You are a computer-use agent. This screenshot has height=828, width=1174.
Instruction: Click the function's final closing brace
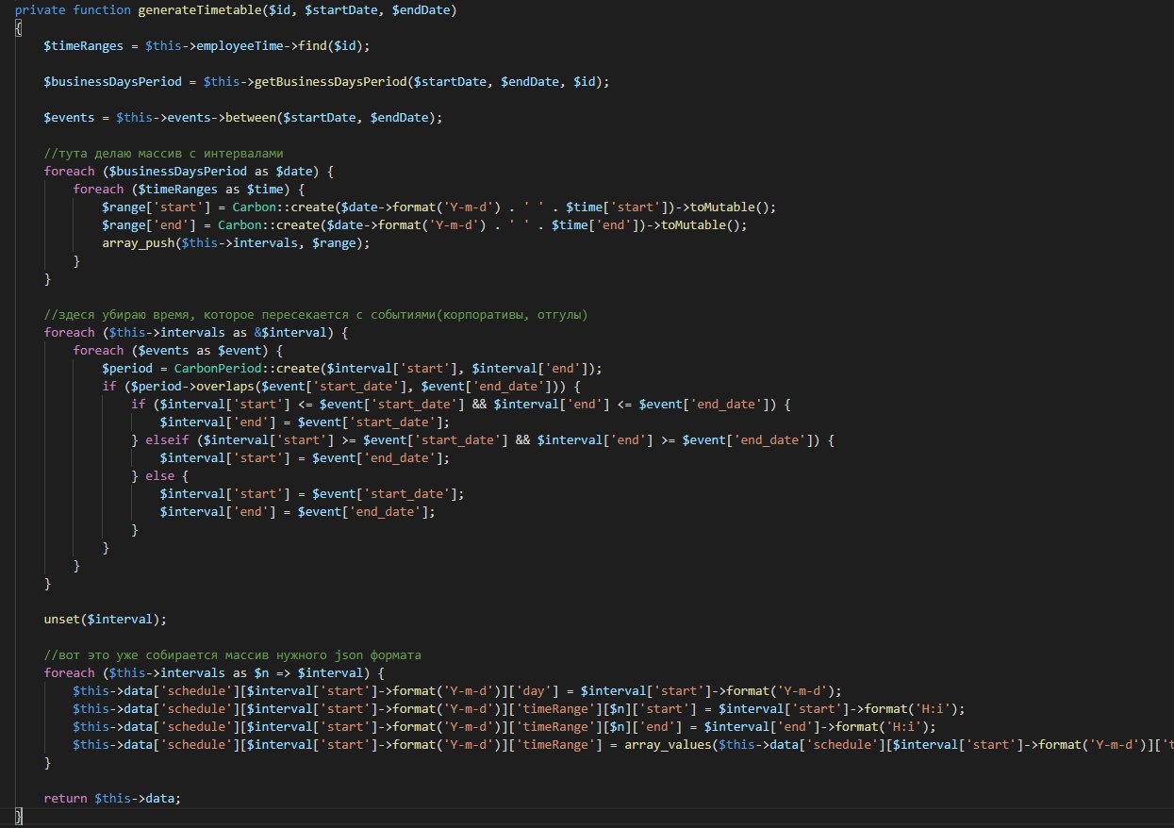click(x=18, y=817)
